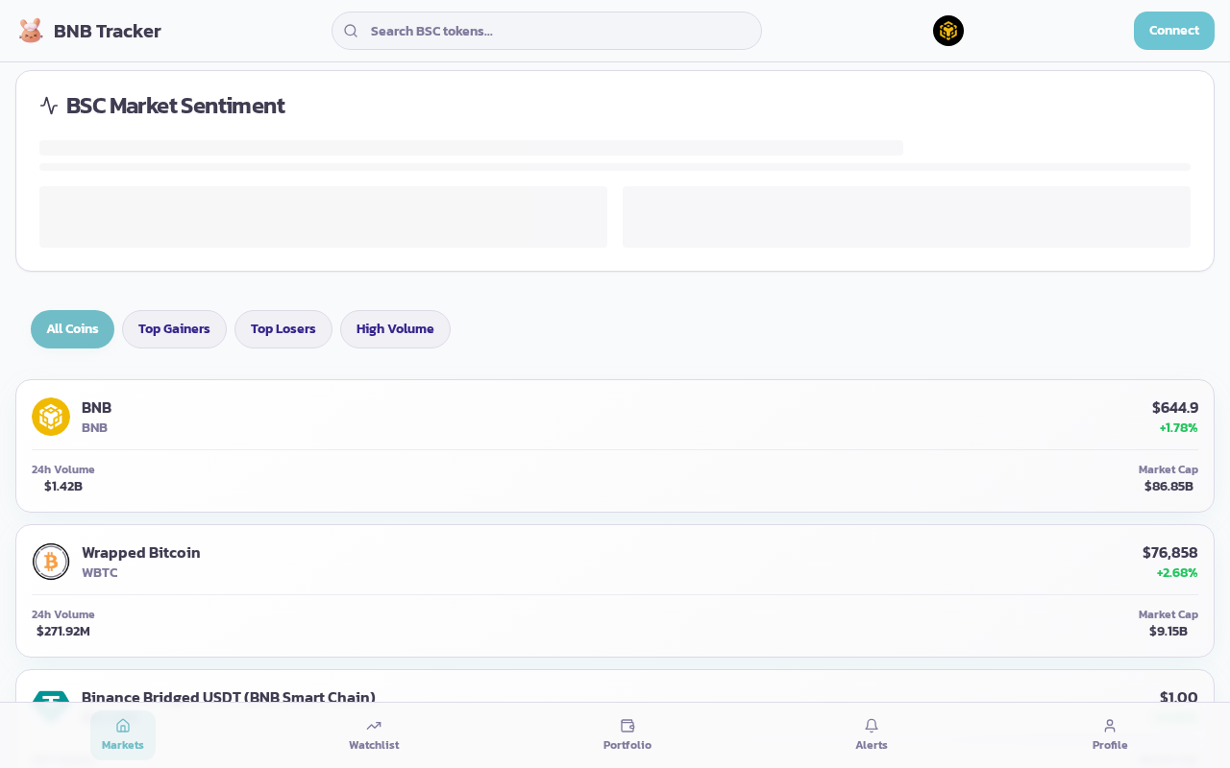The width and height of the screenshot is (1230, 768).
Task: Click the BNB price $644.9
Action: pyautogui.click(x=1175, y=407)
